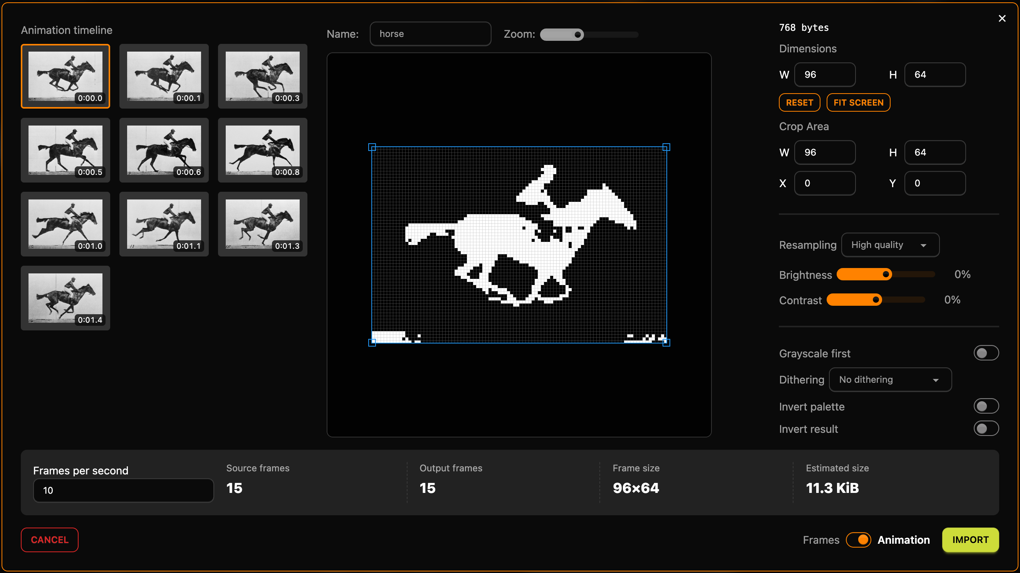Viewport: 1020px width, 573px height.
Task: Adjust the Brightness slider
Action: (x=886, y=274)
